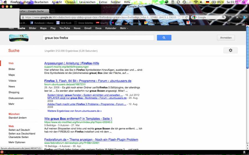Bookmark this page with the star icon
The height and width of the screenshot is (155, 249).
[x=179, y=17]
